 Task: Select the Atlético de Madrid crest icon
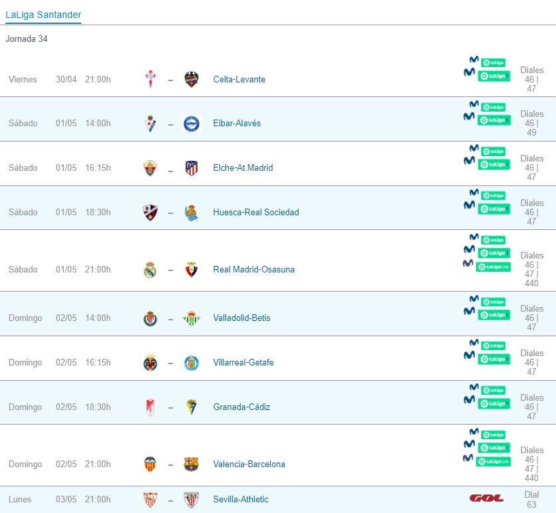click(x=192, y=167)
